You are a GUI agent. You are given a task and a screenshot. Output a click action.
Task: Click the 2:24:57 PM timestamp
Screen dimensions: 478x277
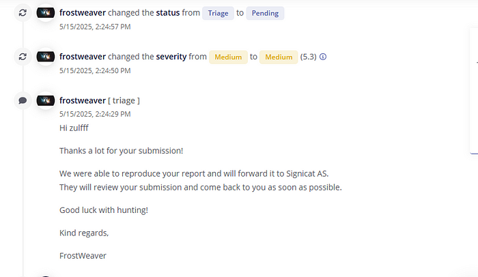pos(95,27)
